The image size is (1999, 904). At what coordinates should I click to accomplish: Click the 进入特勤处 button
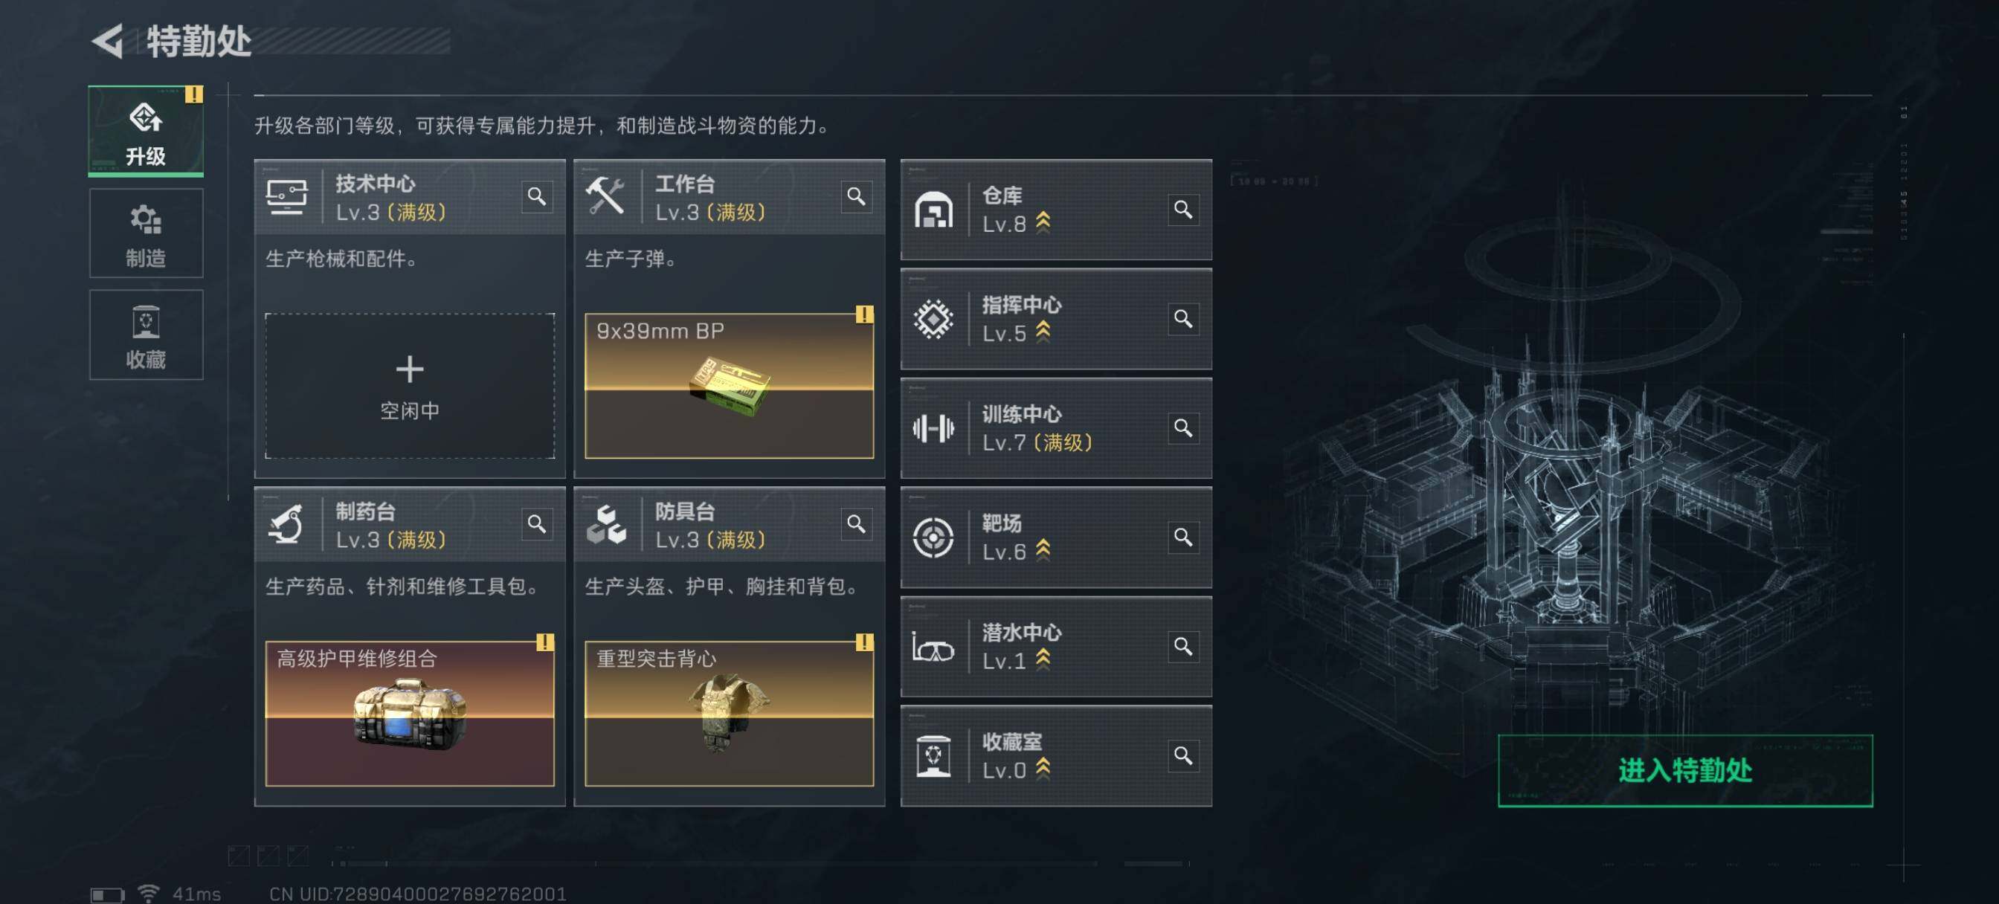[x=1684, y=770]
